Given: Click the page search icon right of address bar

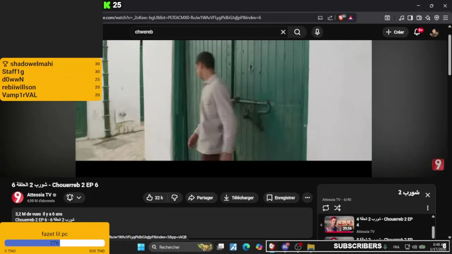Looking at the screenshot, I should click(x=387, y=18).
